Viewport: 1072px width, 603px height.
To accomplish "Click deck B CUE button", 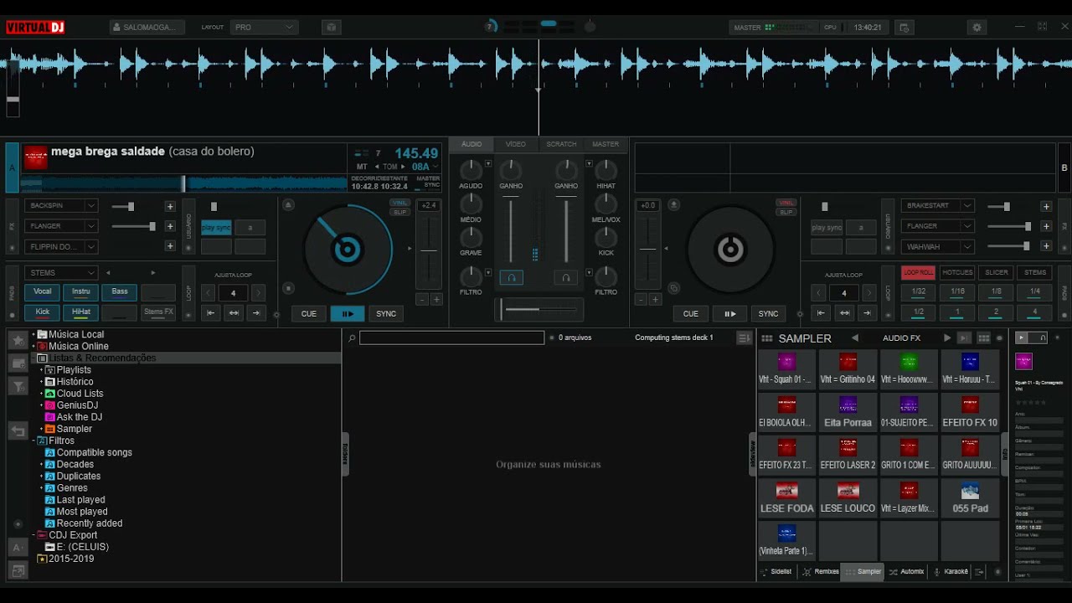I will (691, 314).
